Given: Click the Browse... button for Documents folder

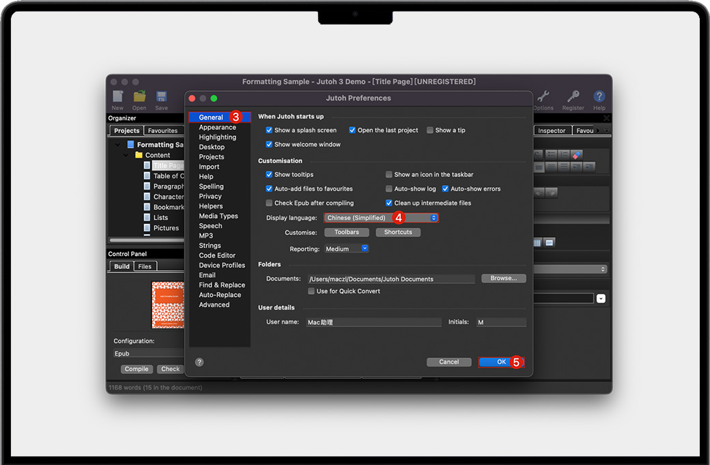Looking at the screenshot, I should coord(503,279).
